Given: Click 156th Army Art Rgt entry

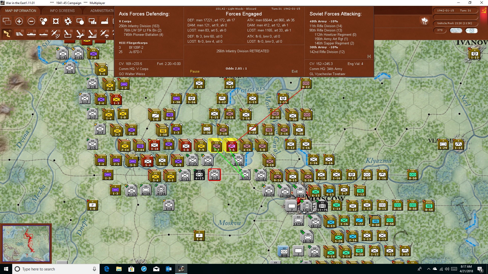Looking at the screenshot, I should point(331,39).
